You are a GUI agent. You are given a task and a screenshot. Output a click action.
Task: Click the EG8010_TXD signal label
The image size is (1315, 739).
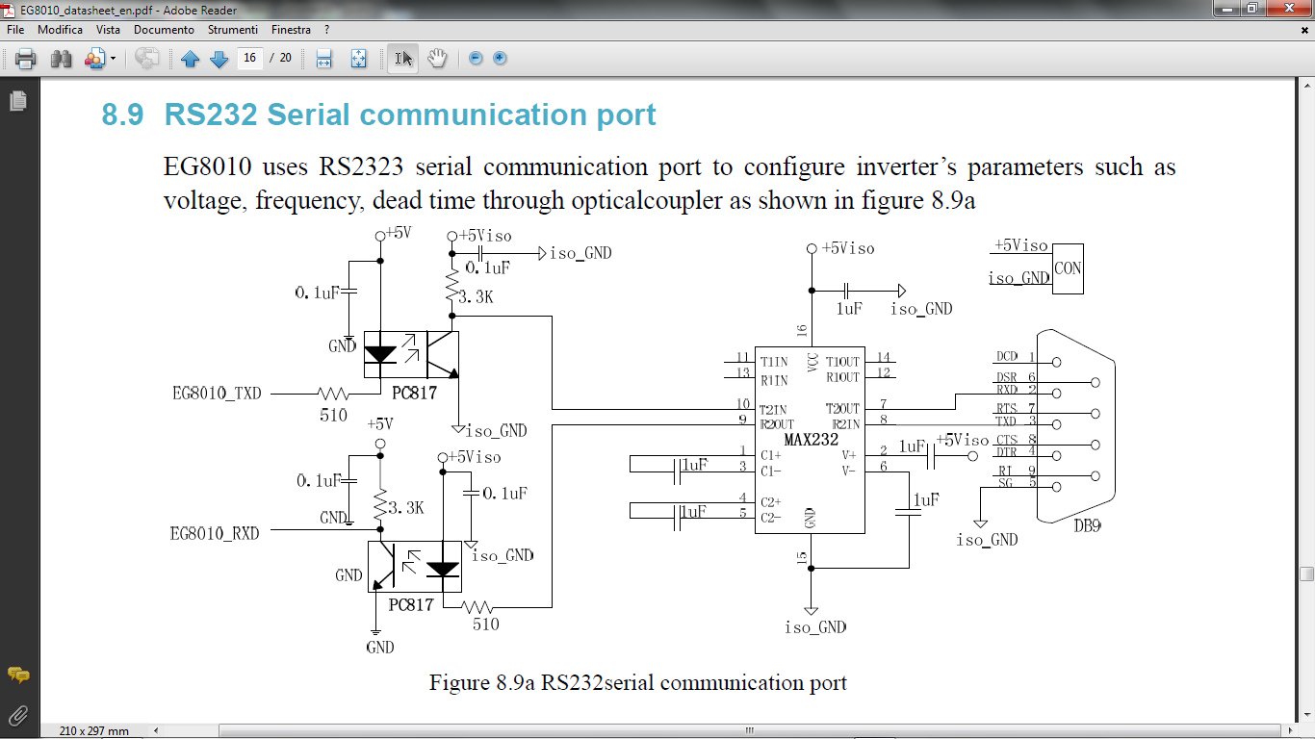coord(217,393)
